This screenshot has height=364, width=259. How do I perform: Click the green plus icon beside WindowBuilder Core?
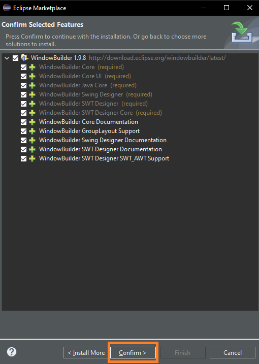coord(33,68)
